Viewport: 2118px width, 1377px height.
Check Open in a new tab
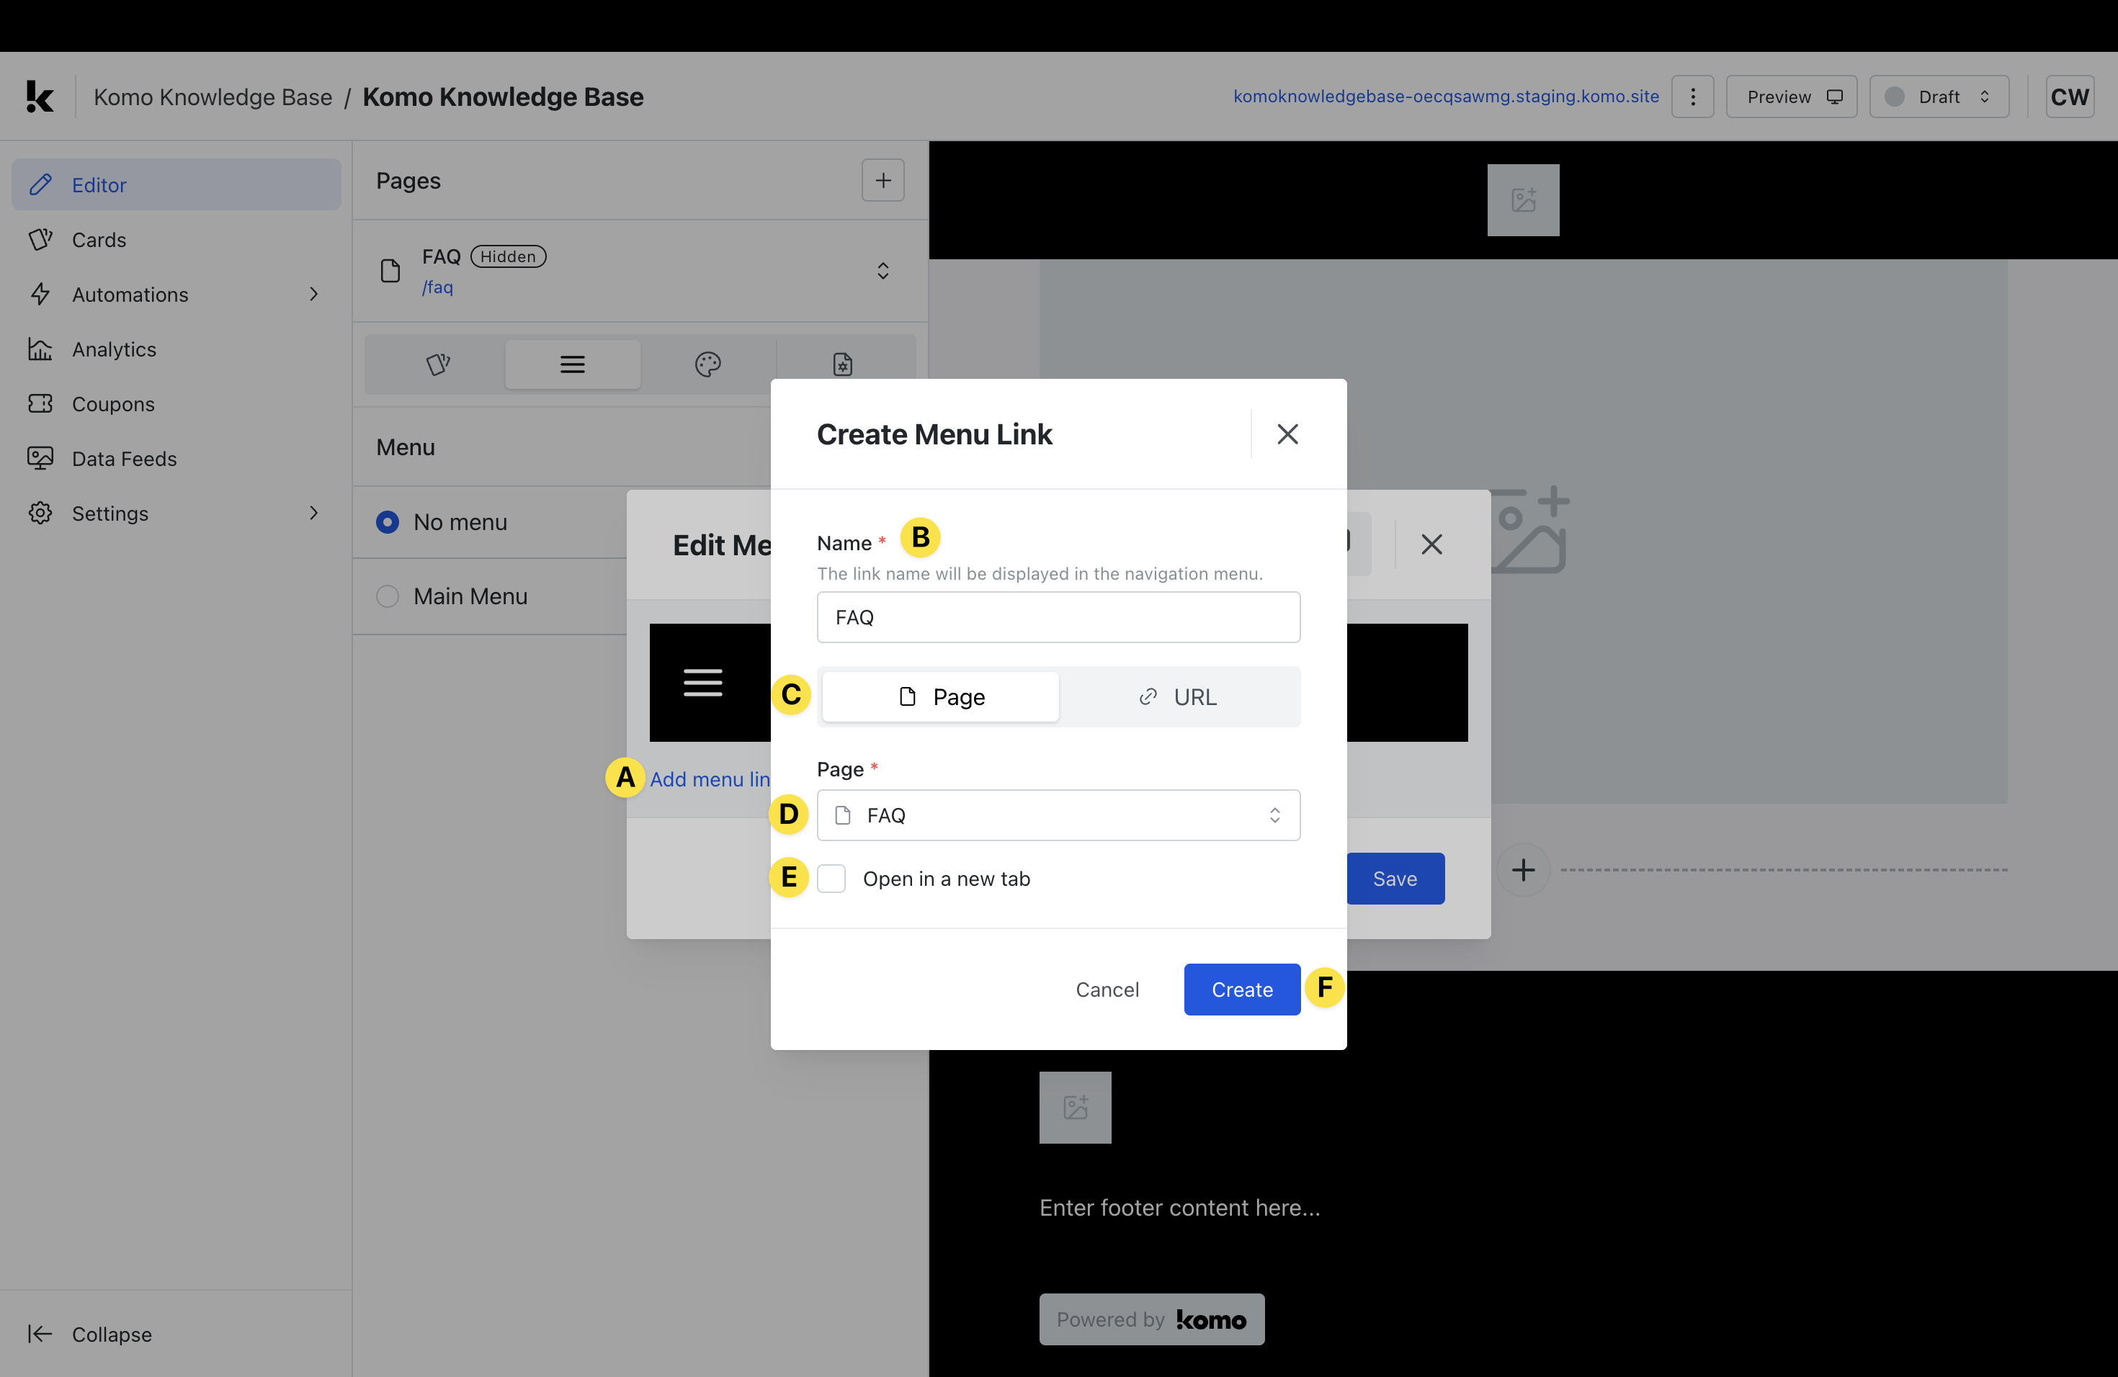[x=831, y=879]
